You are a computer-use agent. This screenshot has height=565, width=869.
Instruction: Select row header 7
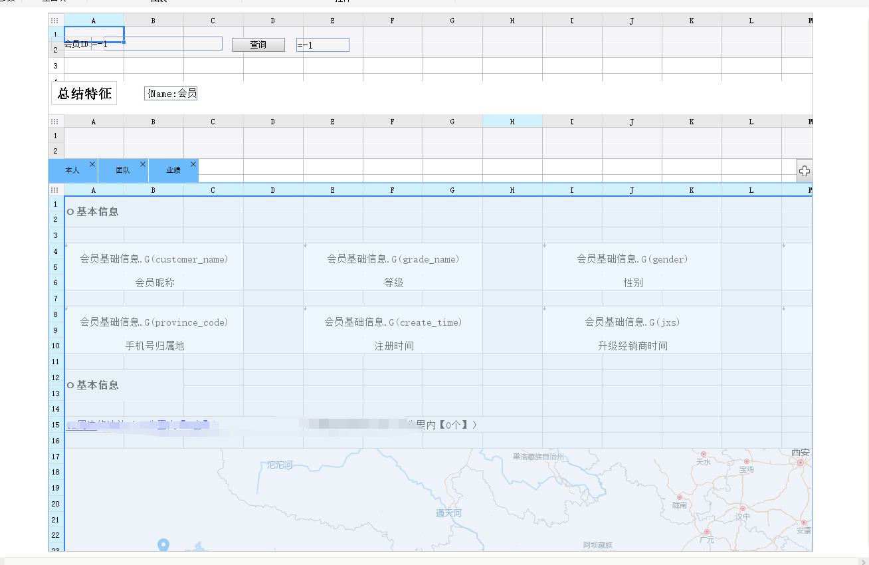56,298
